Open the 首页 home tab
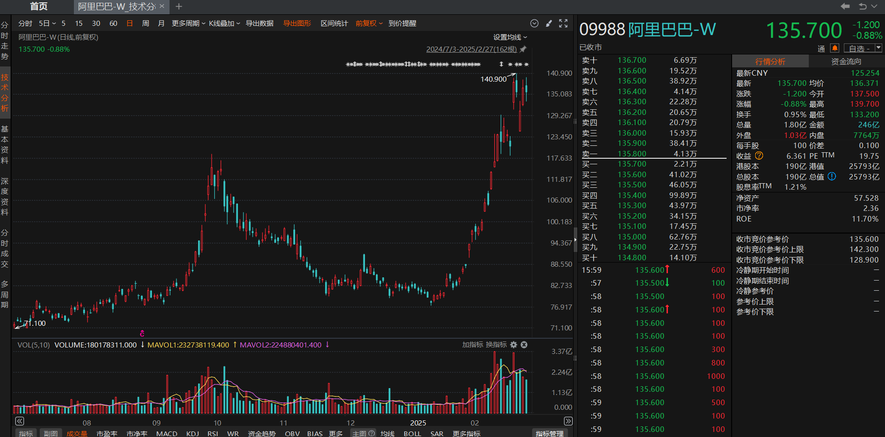This screenshot has width=885, height=437. click(x=39, y=6)
